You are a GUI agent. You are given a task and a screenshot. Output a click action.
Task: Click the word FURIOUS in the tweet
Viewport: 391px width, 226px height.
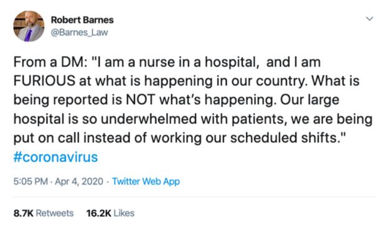44,81
